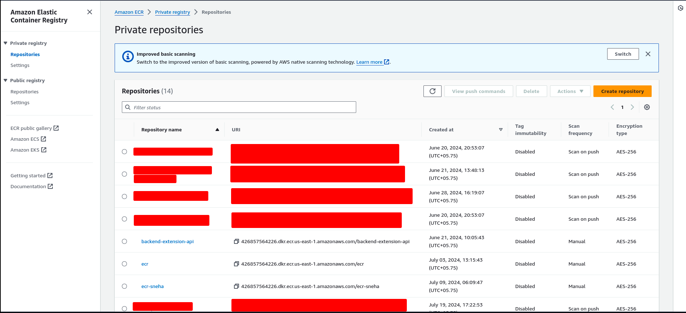686x313 pixels.
Task: Copy URI icon for backend-extension-api
Action: click(237, 241)
